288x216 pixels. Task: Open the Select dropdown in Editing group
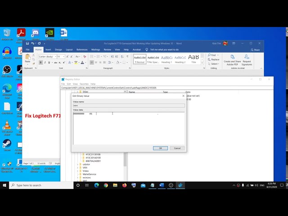[214, 64]
